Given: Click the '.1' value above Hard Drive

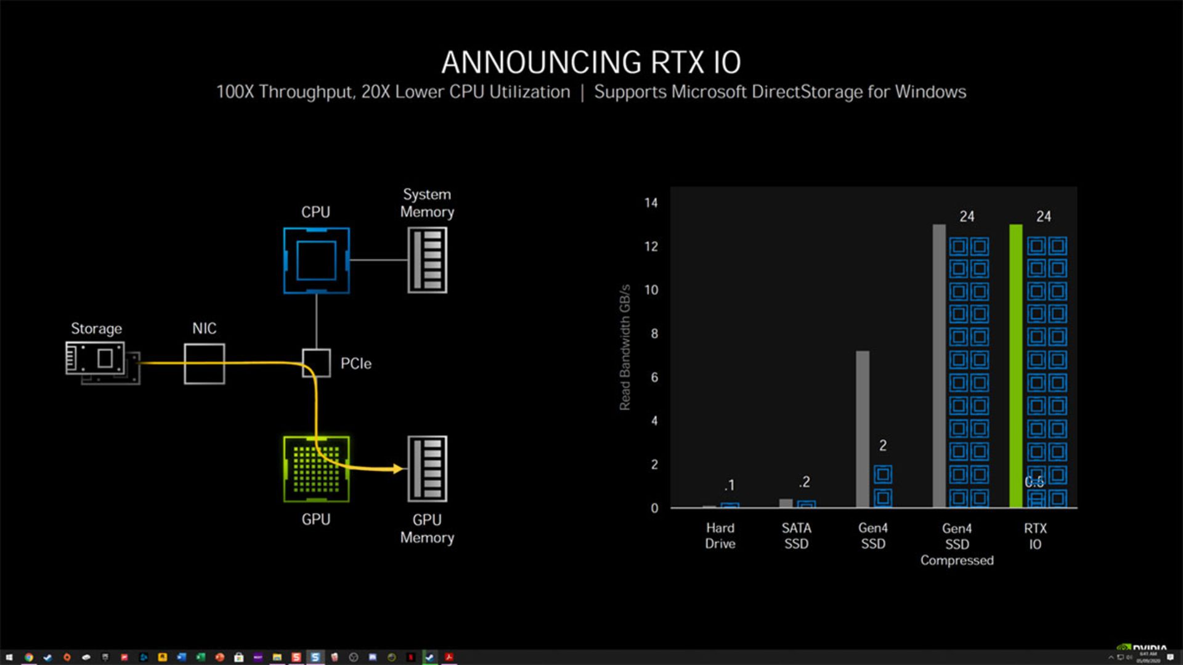Looking at the screenshot, I should click(x=730, y=485).
